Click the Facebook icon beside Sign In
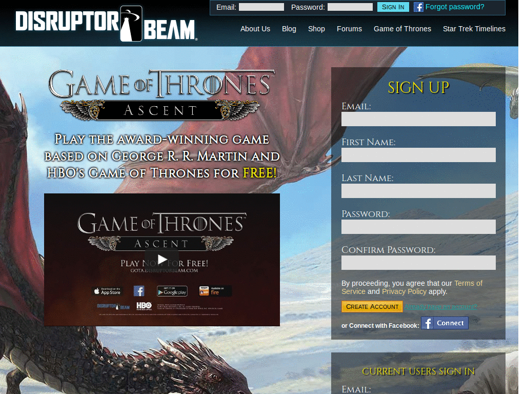525x394 pixels. (x=418, y=7)
